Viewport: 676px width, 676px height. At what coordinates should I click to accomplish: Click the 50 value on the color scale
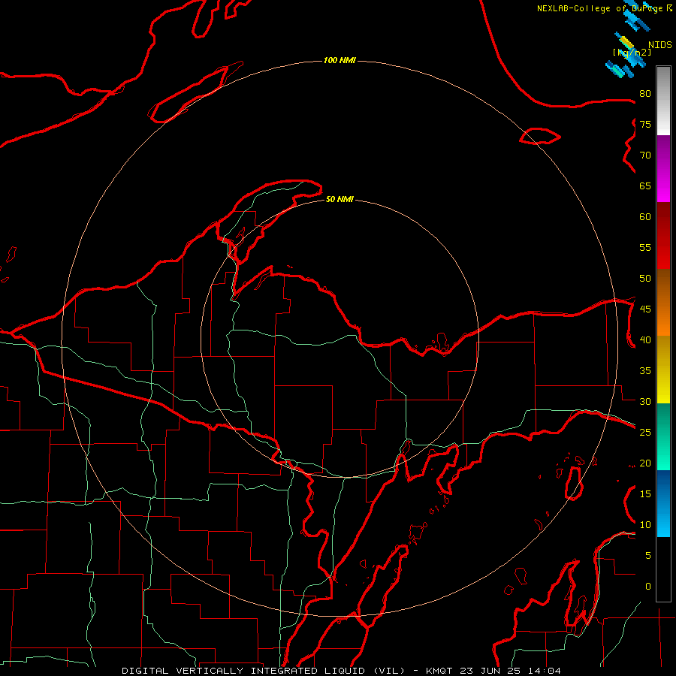(645, 279)
